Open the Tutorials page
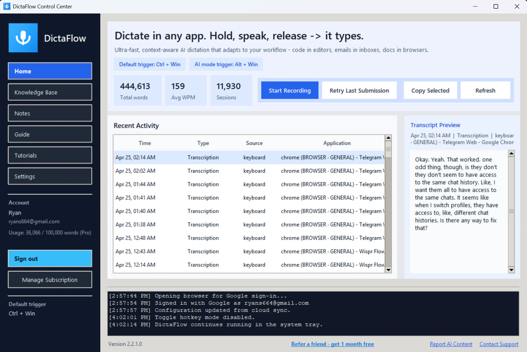 [x=50, y=155]
